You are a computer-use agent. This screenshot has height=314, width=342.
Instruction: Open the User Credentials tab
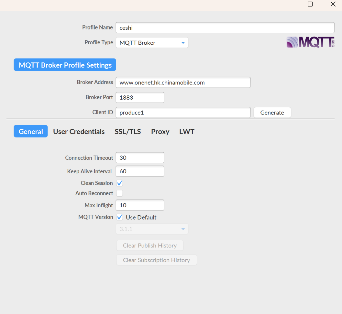pos(79,132)
